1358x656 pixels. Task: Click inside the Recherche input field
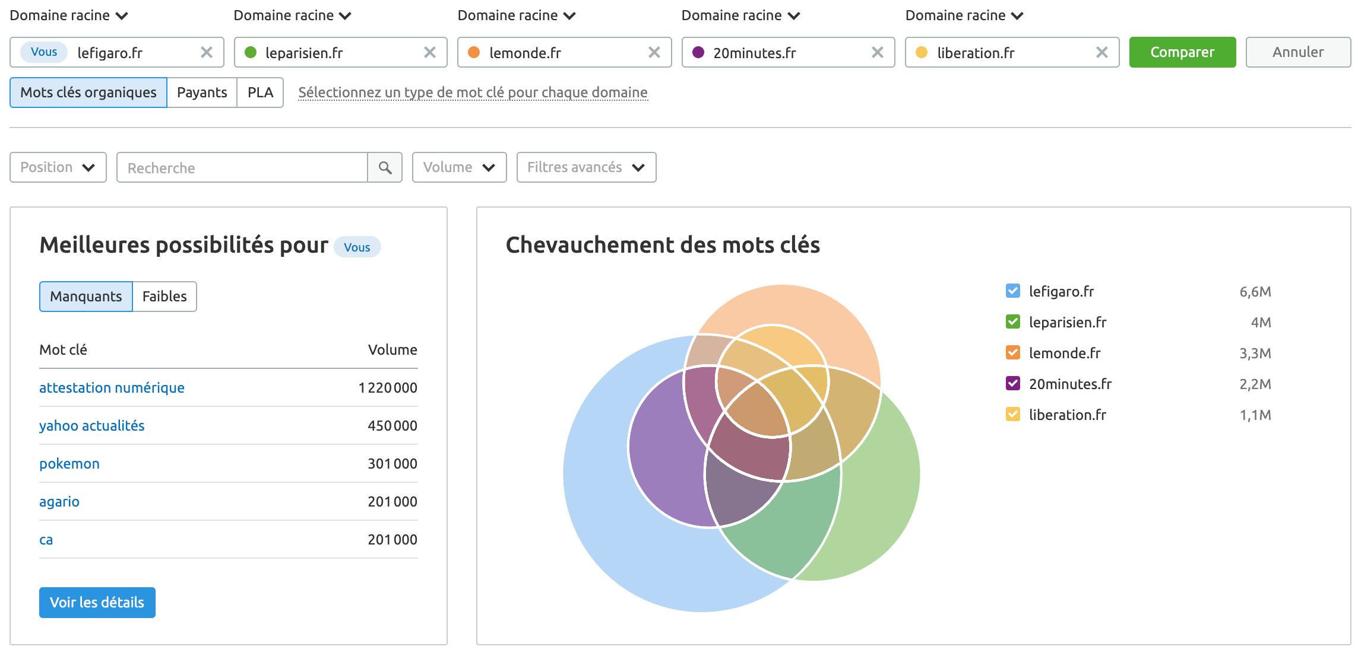point(238,167)
